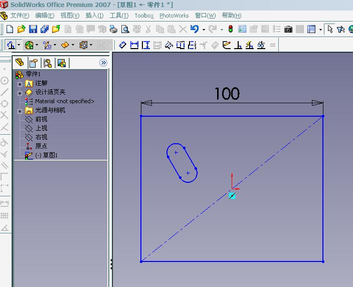Switch to the ConfigurationManager tab
353x287 pixels.
(48, 63)
